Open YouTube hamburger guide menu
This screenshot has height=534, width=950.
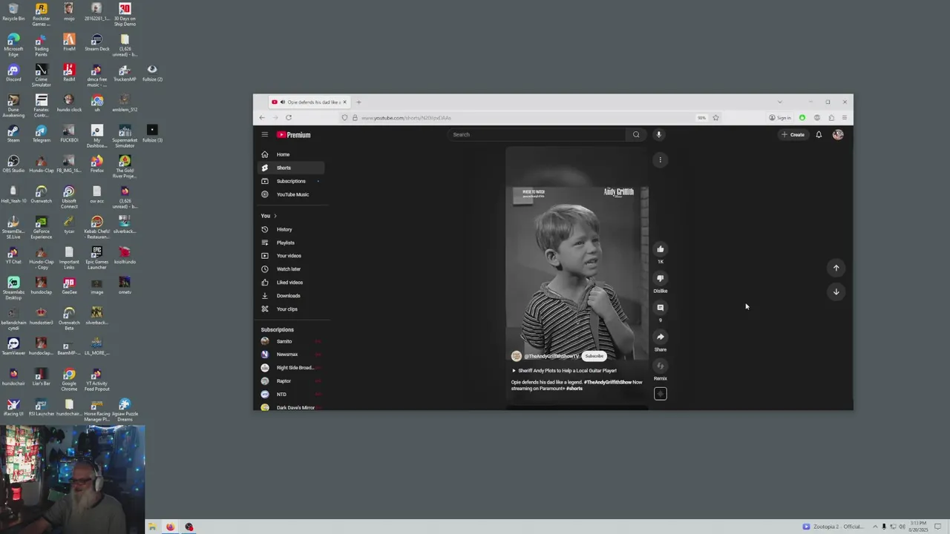(x=264, y=134)
